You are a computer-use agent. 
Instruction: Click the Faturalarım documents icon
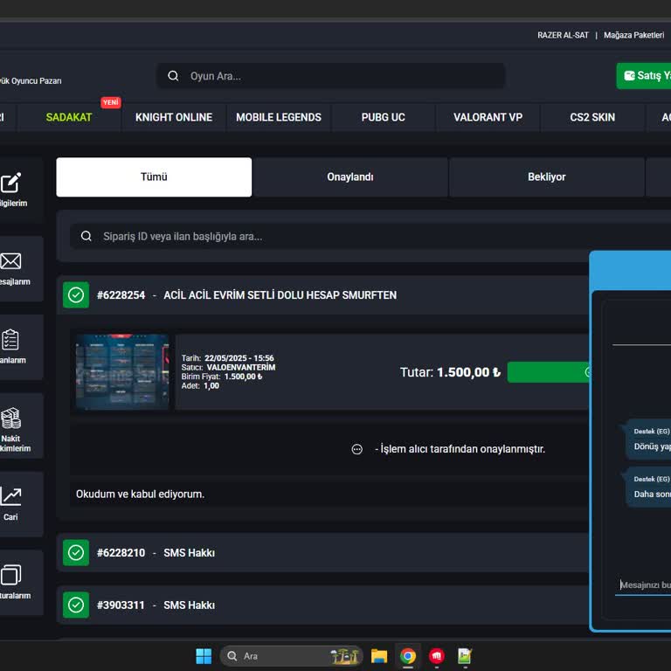[x=10, y=575]
